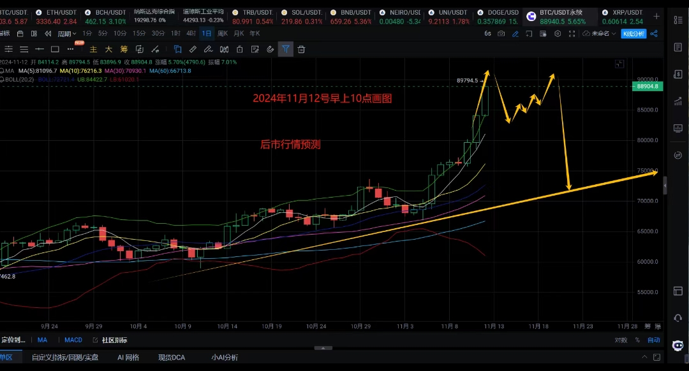689x371 pixels.
Task: Click the screenshot camera icon
Action: 501,34
